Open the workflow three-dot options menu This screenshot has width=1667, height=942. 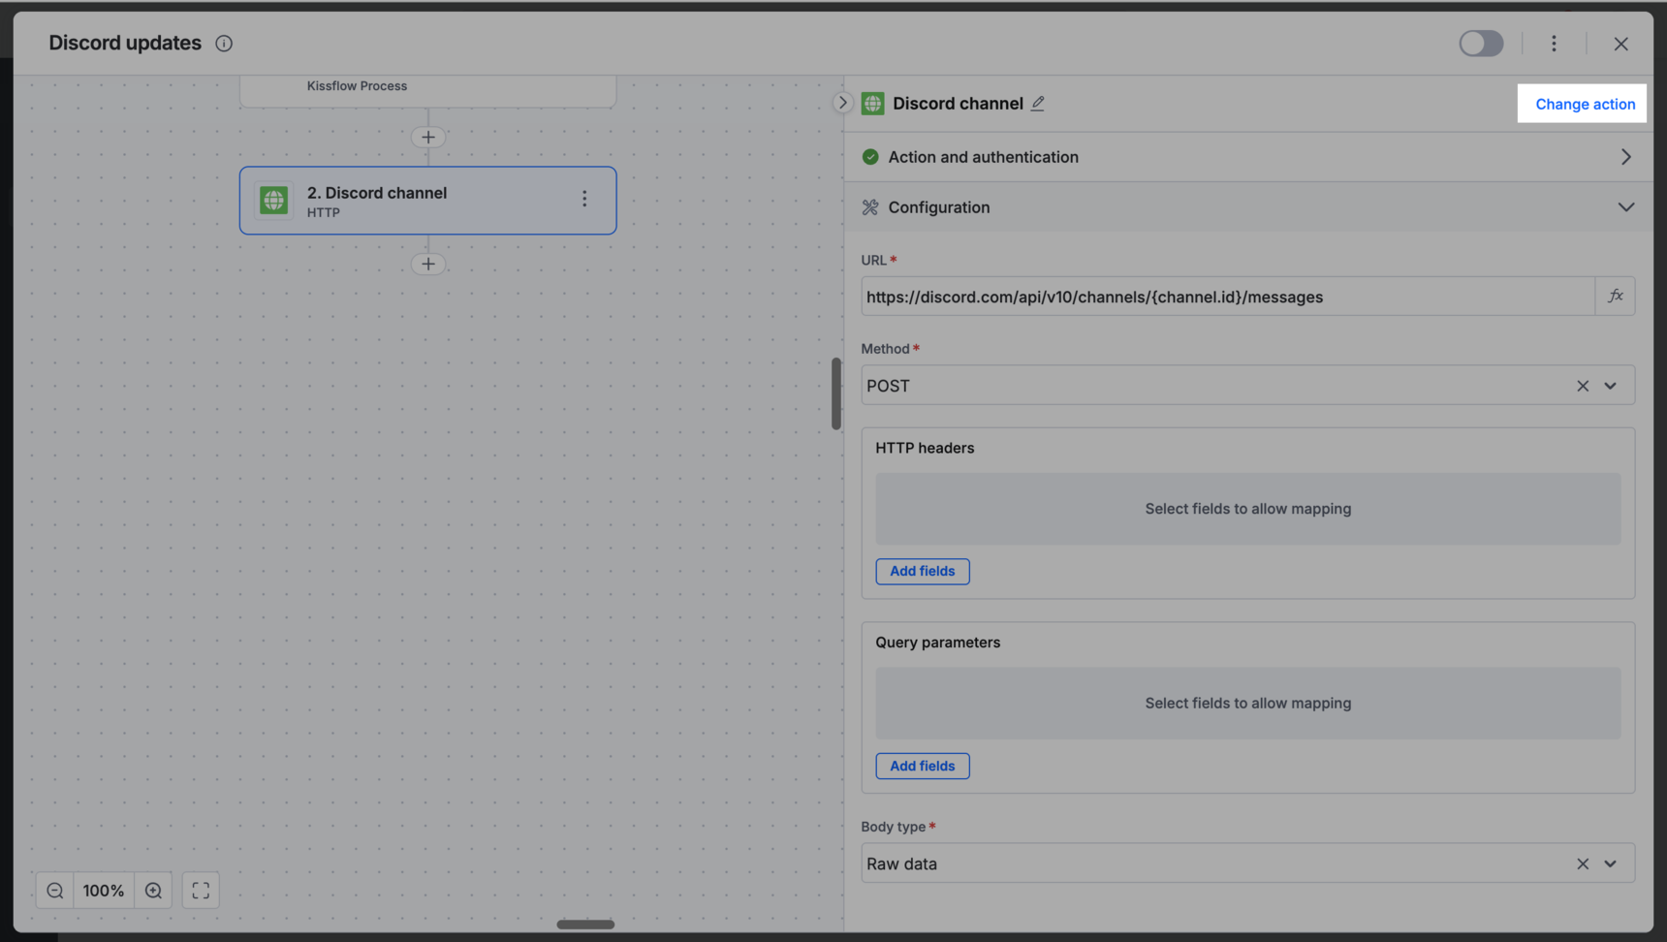coord(1554,44)
